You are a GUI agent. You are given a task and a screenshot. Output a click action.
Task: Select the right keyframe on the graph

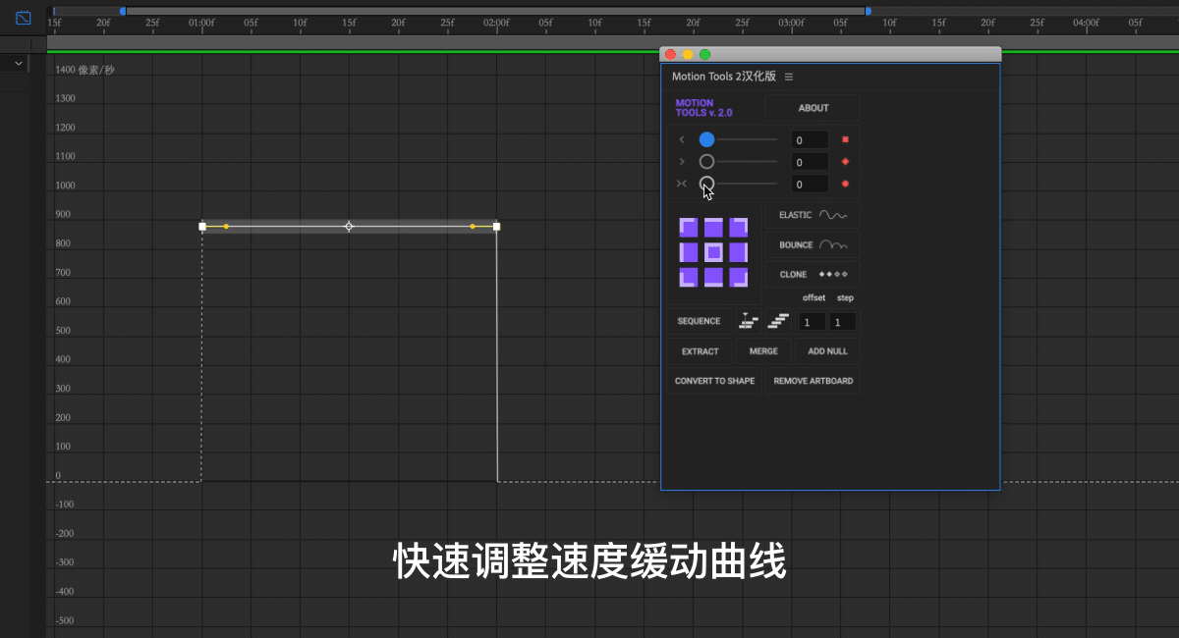(x=496, y=227)
